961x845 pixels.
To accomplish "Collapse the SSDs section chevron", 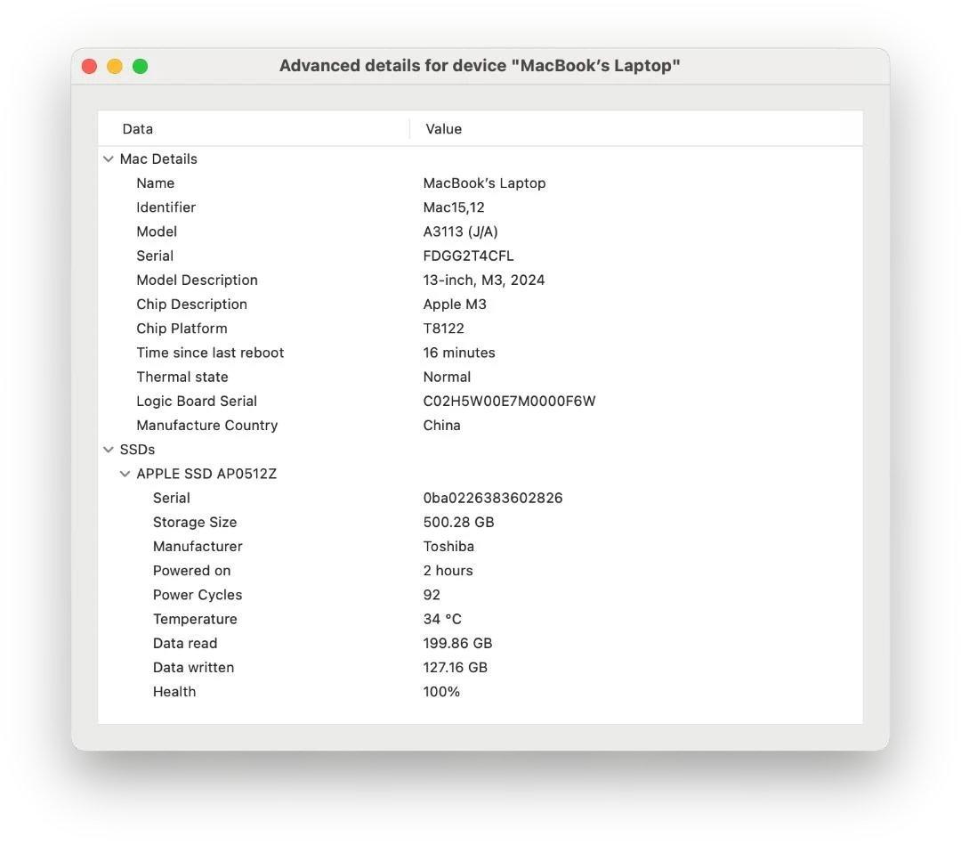I will pyautogui.click(x=108, y=449).
